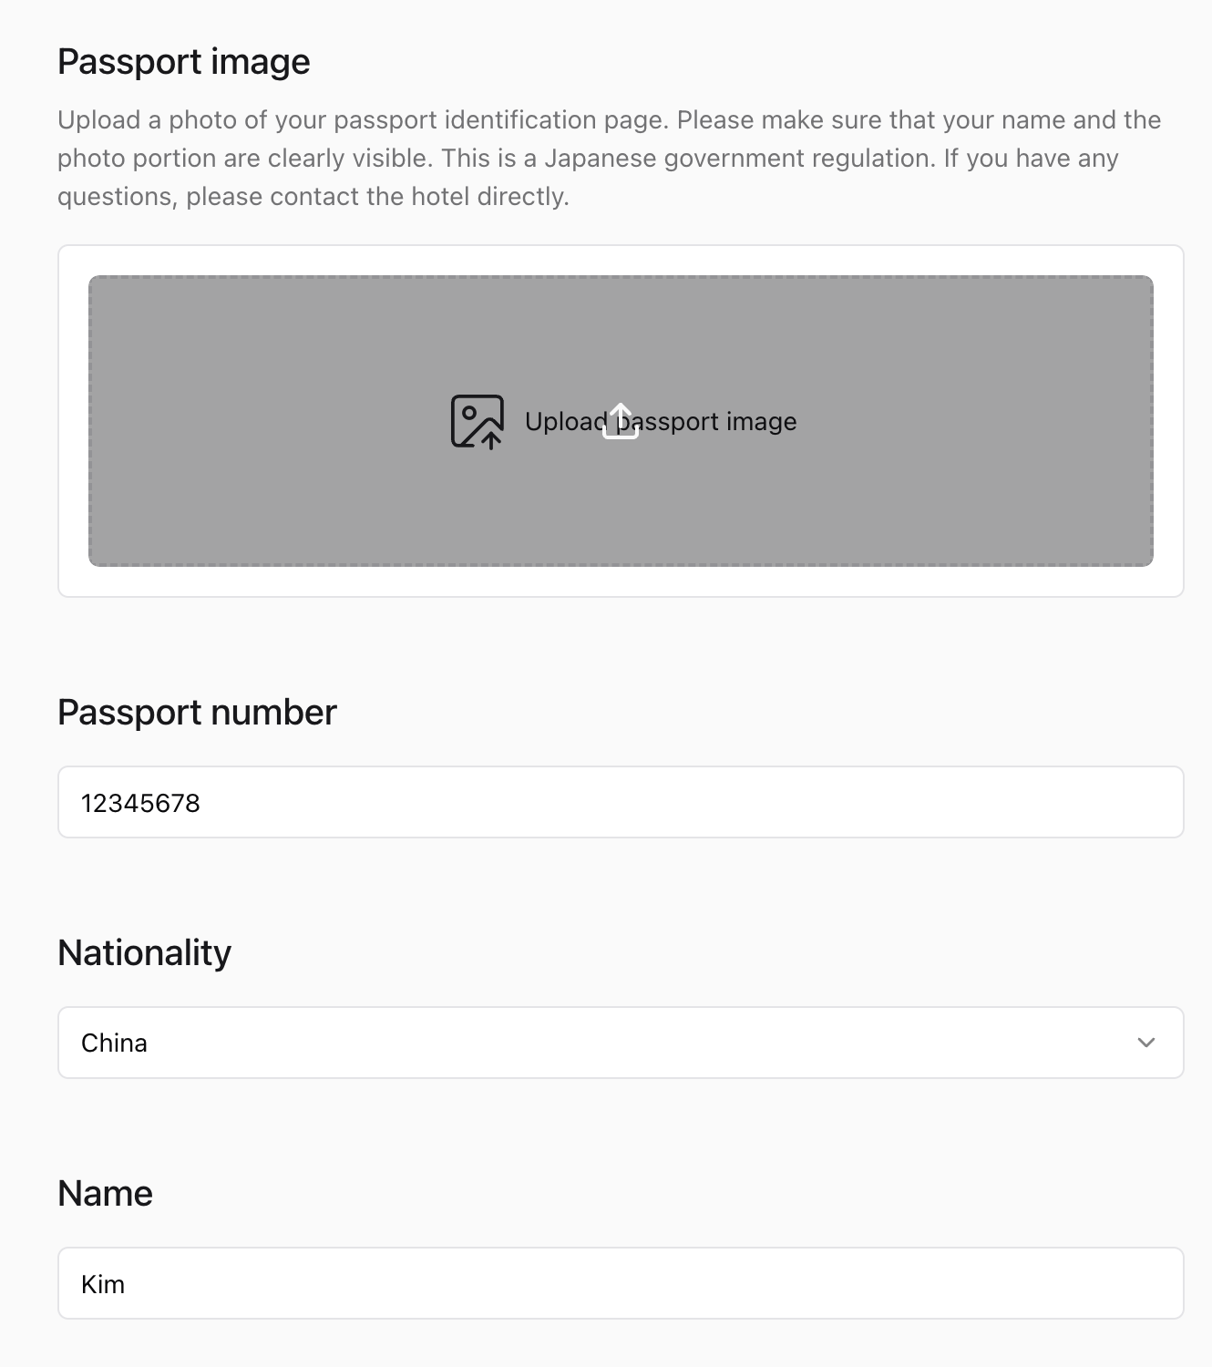The width and height of the screenshot is (1212, 1367).
Task: Click the white upload tray arrow icon
Action: tap(621, 421)
